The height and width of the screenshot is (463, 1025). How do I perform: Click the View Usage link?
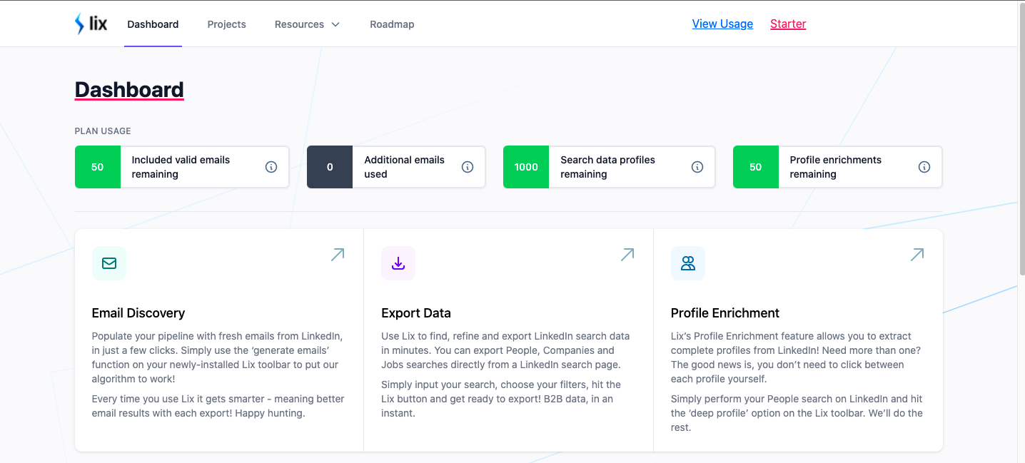point(722,24)
